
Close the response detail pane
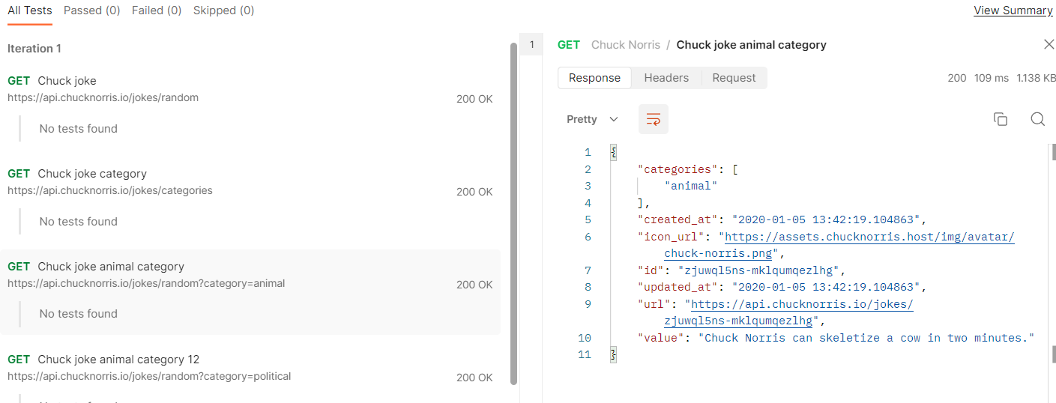pos(1049,44)
